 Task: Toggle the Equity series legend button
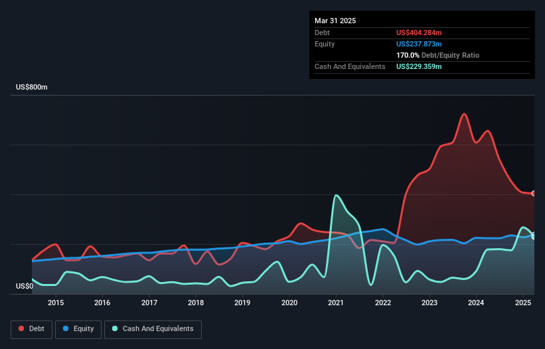click(x=78, y=329)
